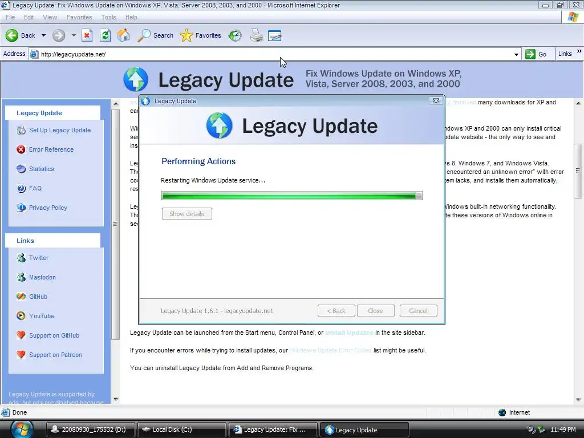Image resolution: width=584 pixels, height=438 pixels.
Task: Click the Twitter link in the sidebar
Action: pos(39,258)
